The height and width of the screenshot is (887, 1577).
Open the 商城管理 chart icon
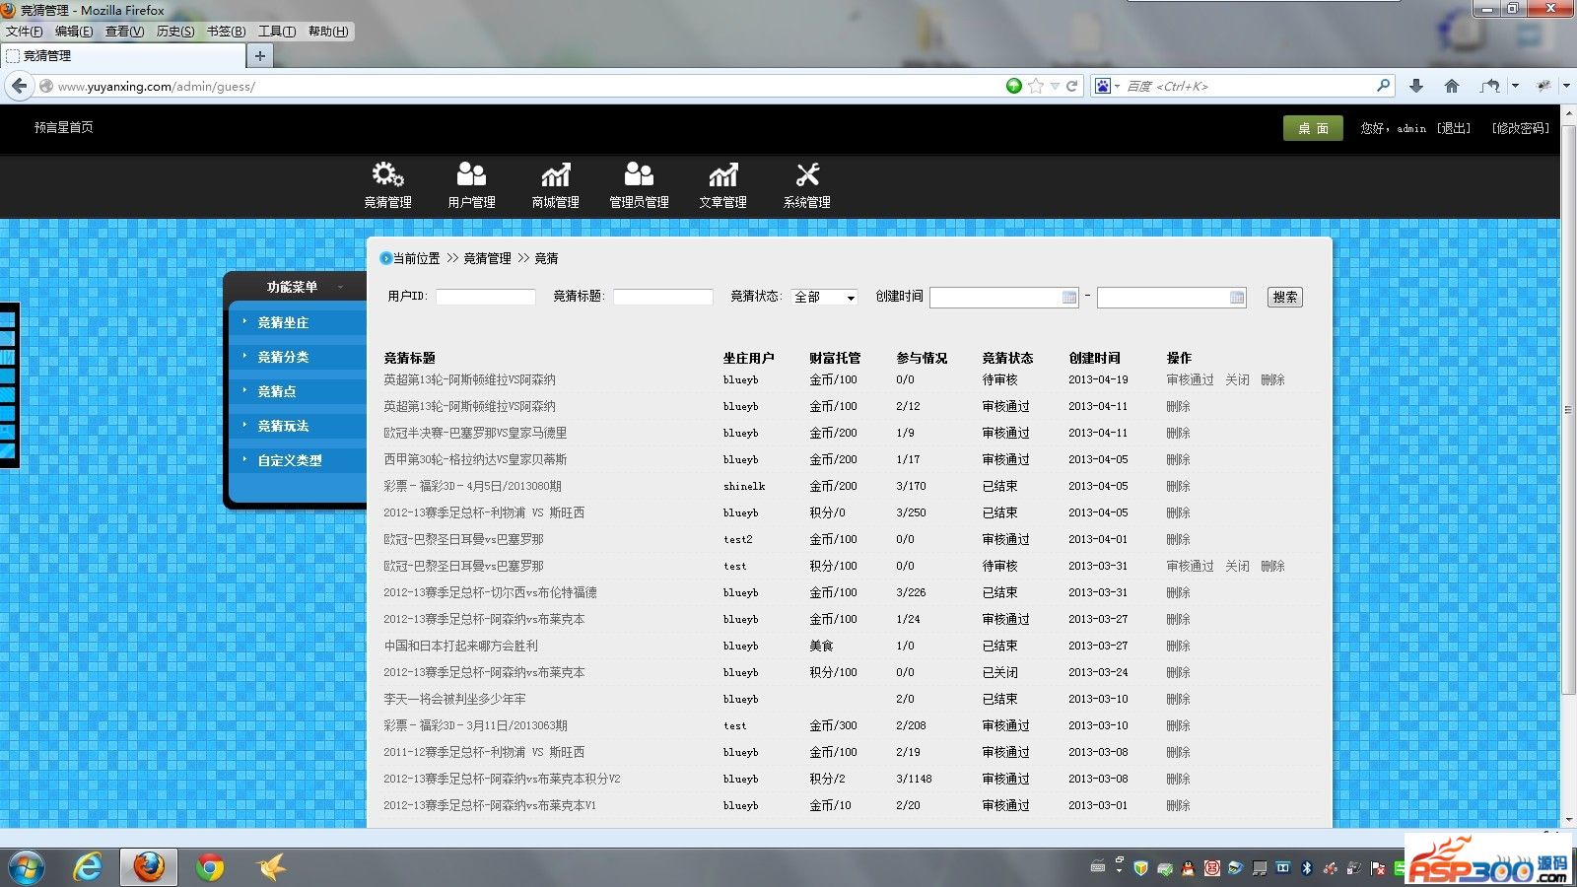point(555,175)
